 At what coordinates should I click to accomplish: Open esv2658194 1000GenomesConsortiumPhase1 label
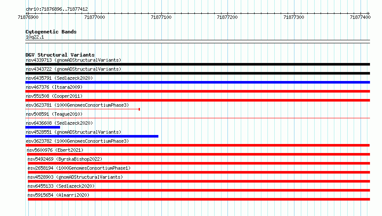[x=79, y=168]
